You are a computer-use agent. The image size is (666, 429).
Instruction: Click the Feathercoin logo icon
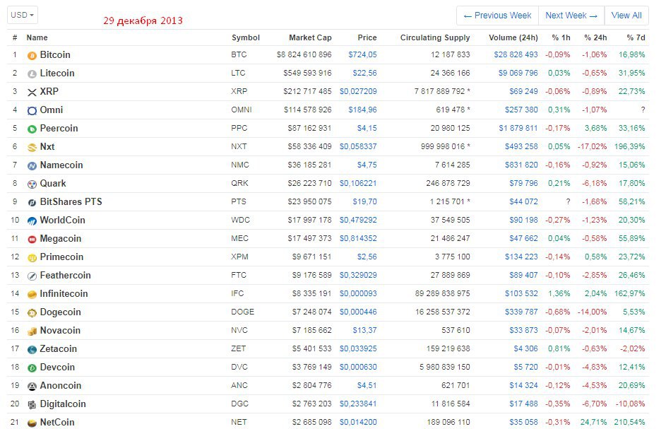click(32, 276)
